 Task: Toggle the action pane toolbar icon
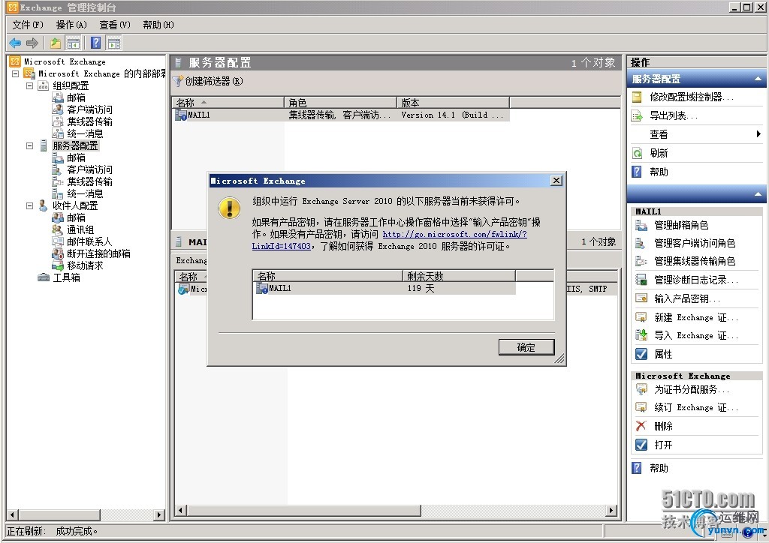tap(114, 43)
